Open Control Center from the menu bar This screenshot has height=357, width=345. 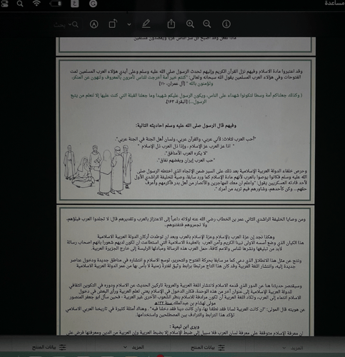(4, 4)
